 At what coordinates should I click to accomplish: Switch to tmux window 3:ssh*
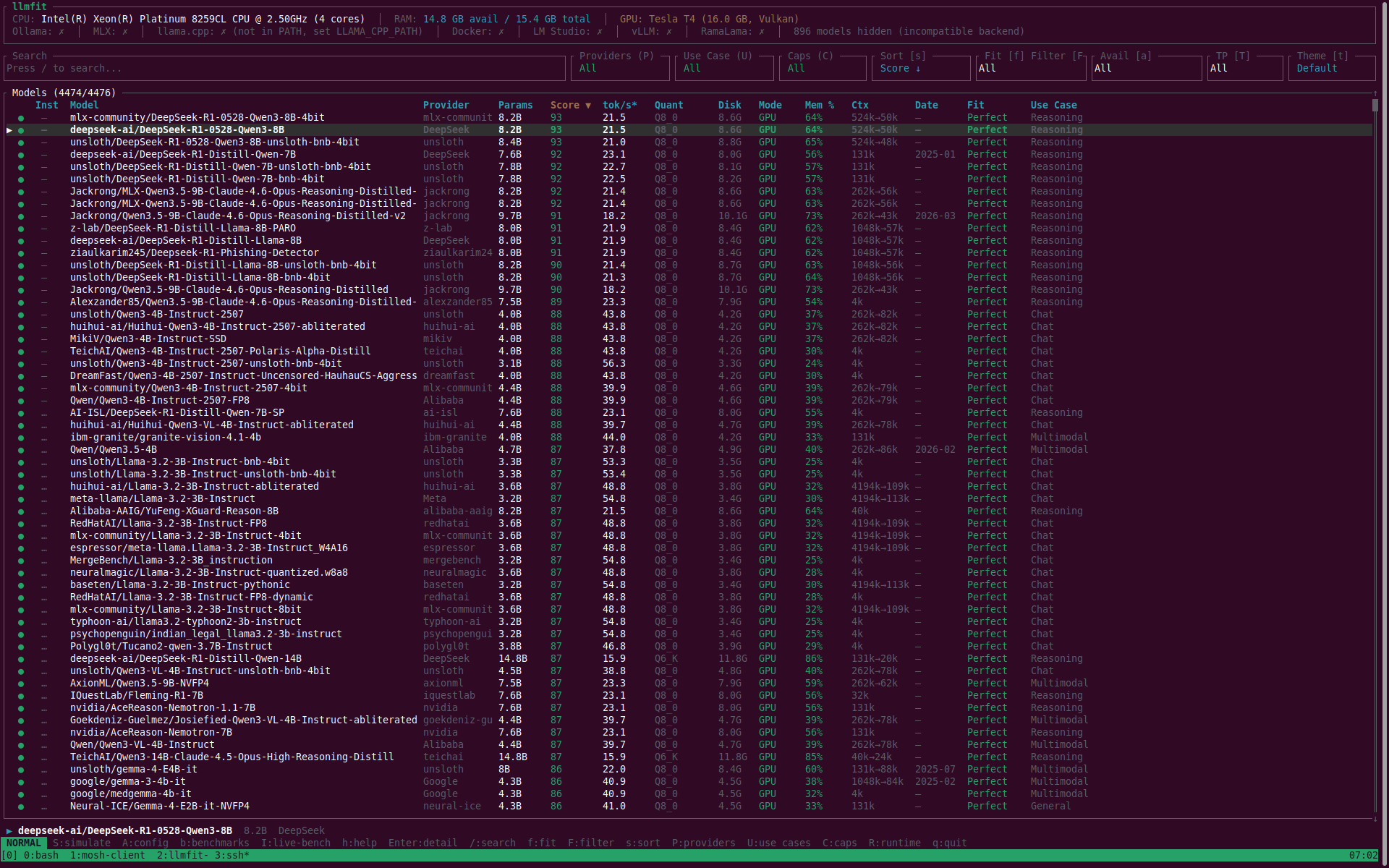pyautogui.click(x=231, y=856)
